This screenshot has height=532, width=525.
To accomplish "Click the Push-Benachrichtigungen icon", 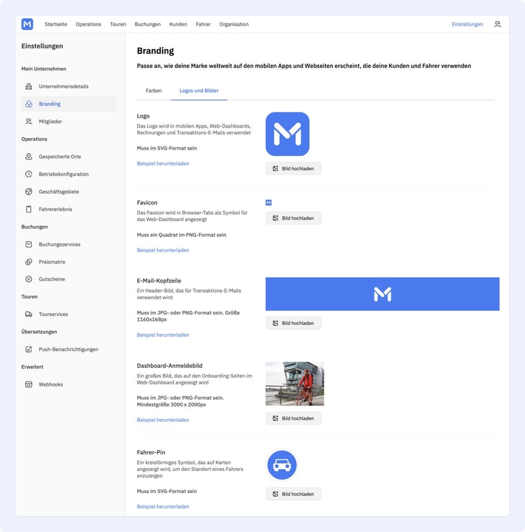I will pos(29,349).
